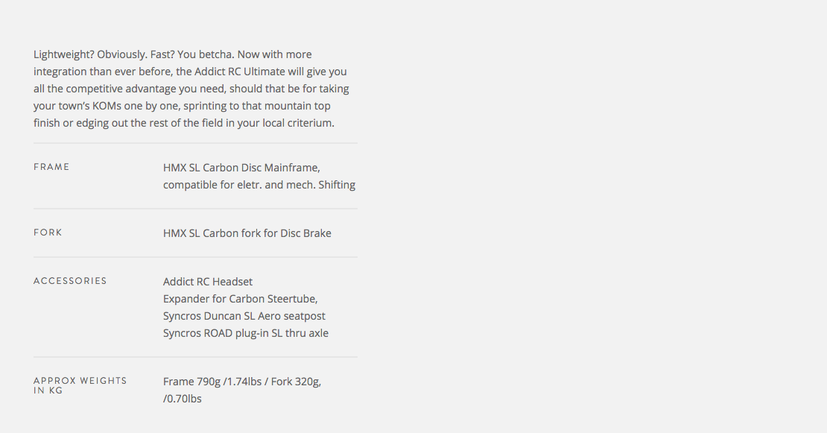This screenshot has width=827, height=433.
Task: Click 'Fork 320g' in the weights row
Action: [x=295, y=382]
